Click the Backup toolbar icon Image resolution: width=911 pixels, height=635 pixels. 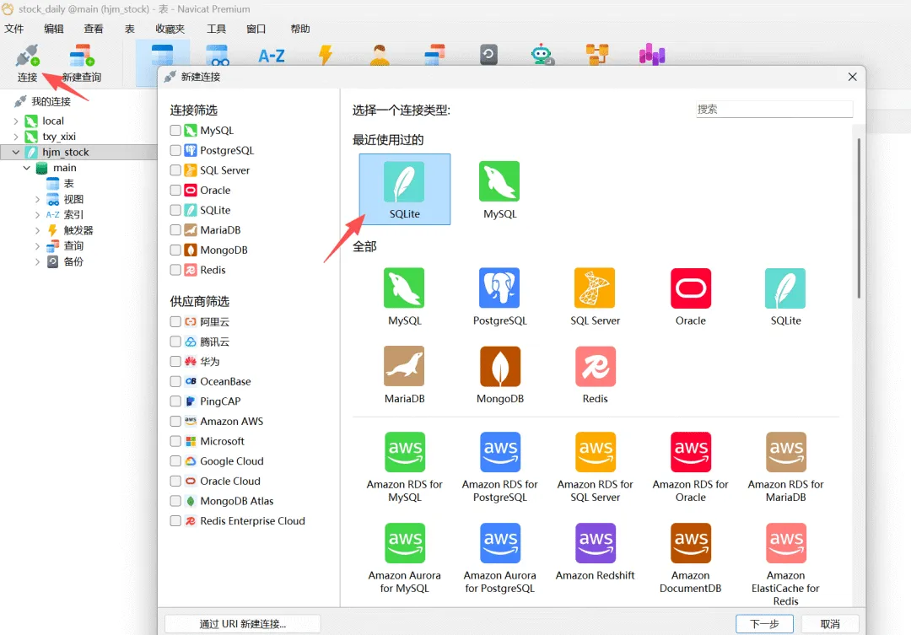coord(488,55)
